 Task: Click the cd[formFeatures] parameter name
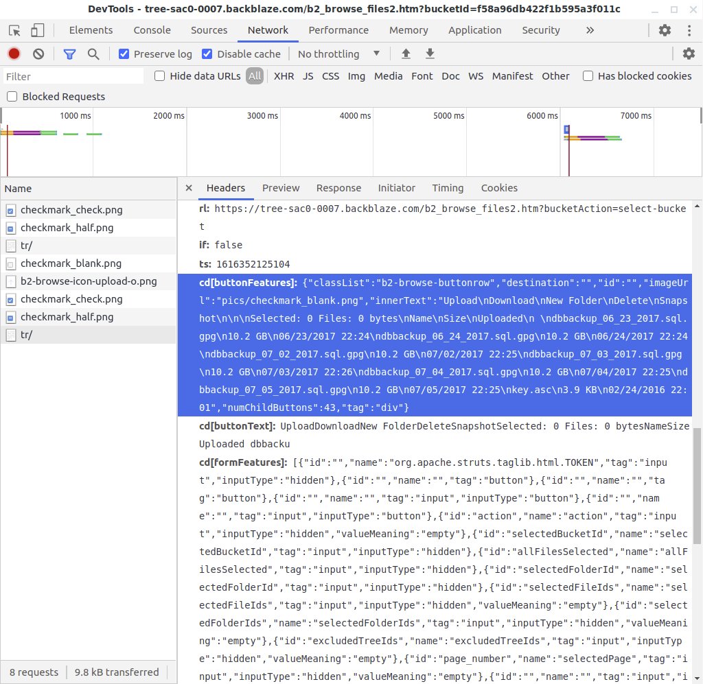point(242,462)
